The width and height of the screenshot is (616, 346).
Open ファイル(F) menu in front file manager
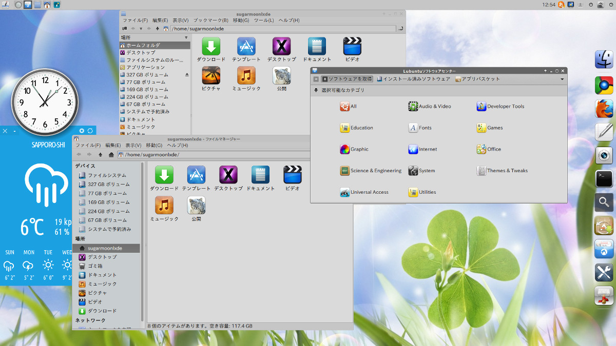pos(88,146)
